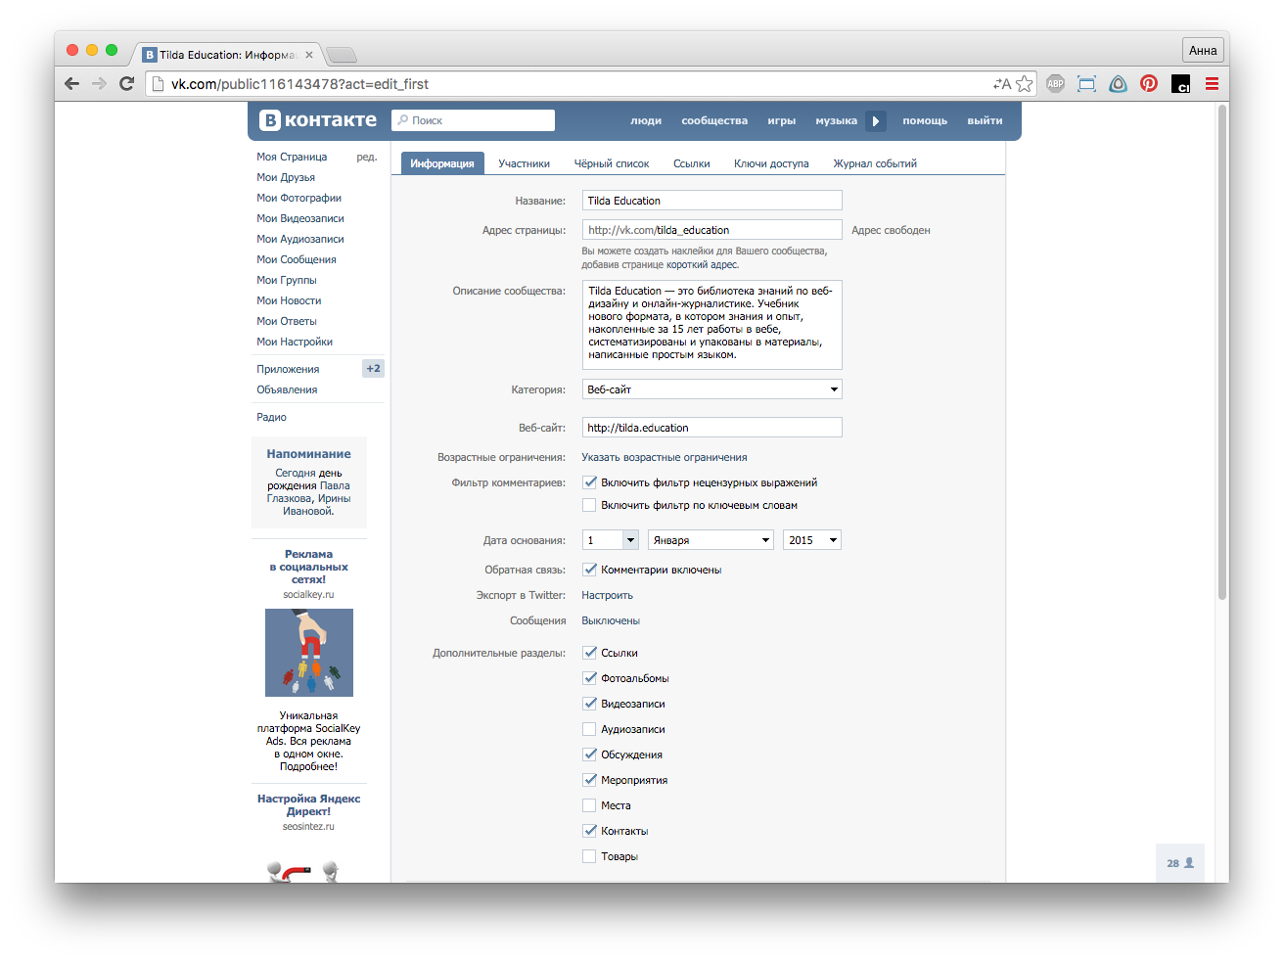
Task: Enable the keyword filter checkbox
Action: point(589,505)
